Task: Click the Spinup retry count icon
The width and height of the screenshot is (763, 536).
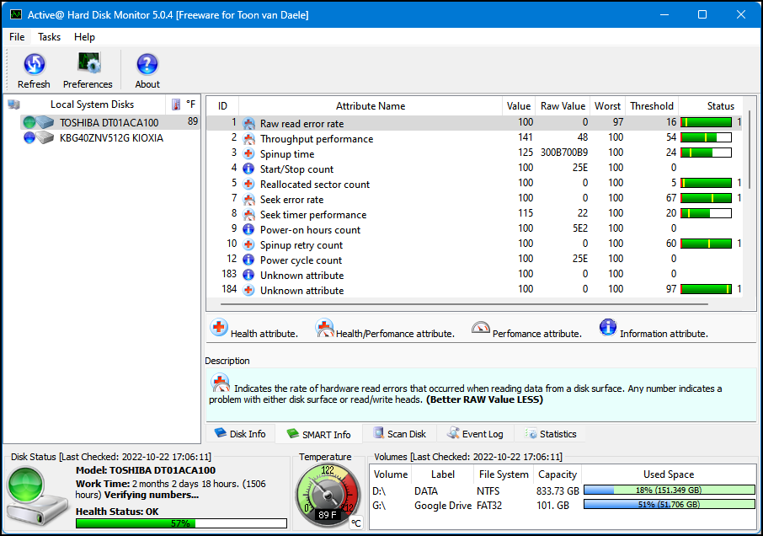Action: (248, 245)
